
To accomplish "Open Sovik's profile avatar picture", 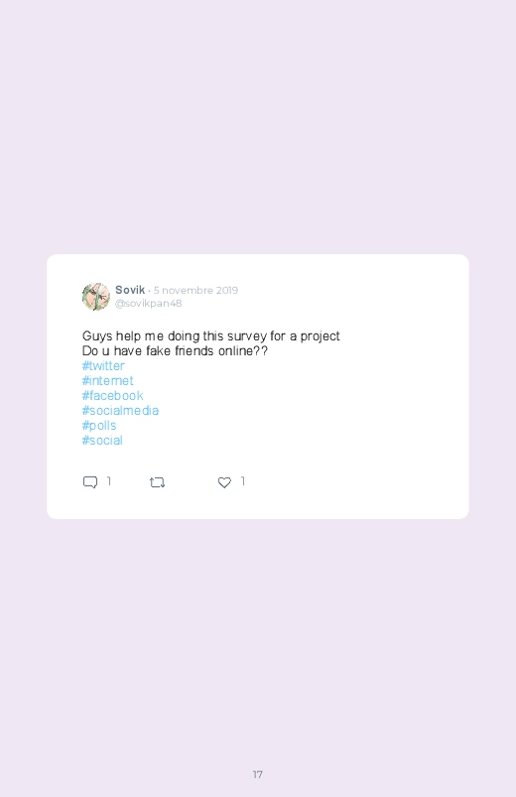I will click(96, 297).
